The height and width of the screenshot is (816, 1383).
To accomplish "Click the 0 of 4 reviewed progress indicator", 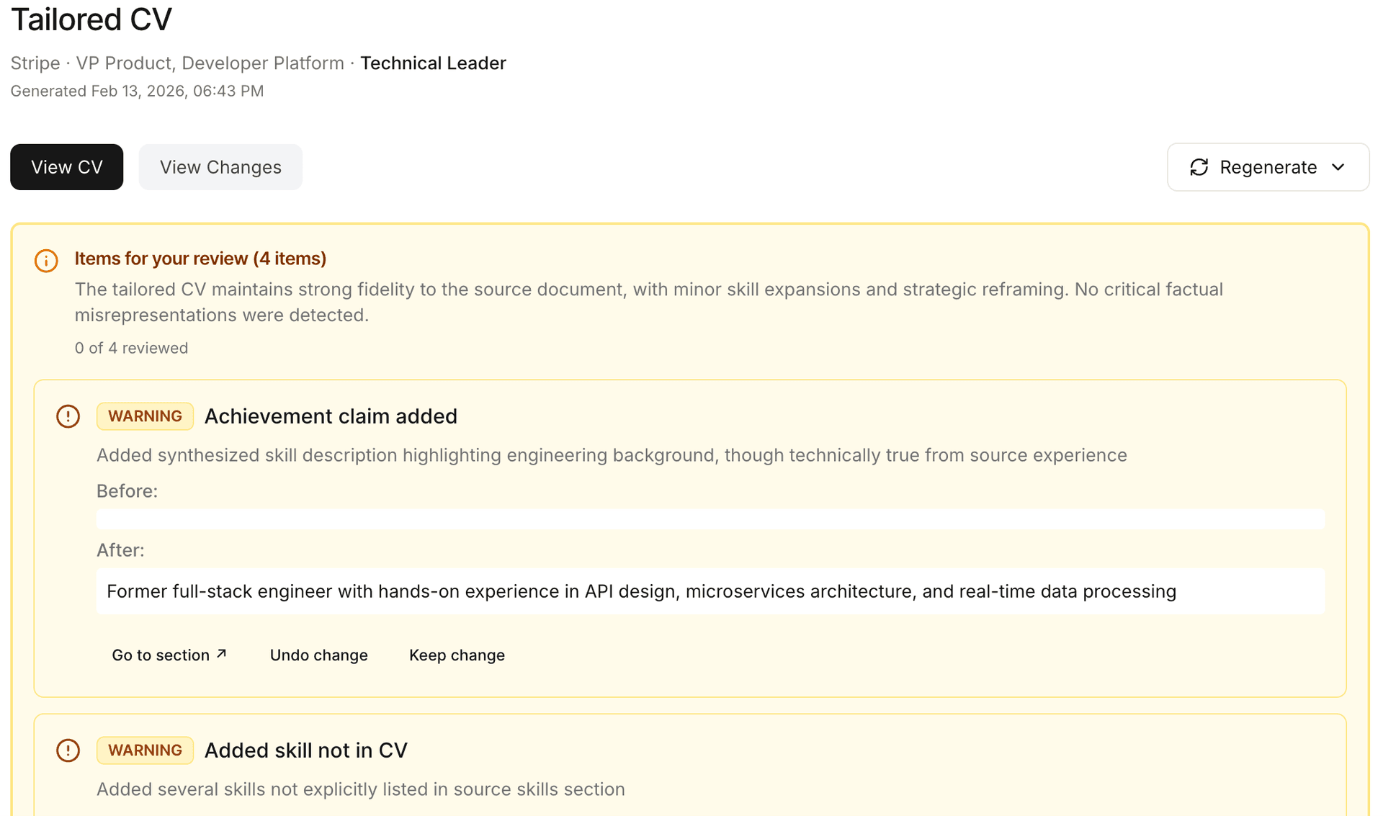I will tap(131, 347).
